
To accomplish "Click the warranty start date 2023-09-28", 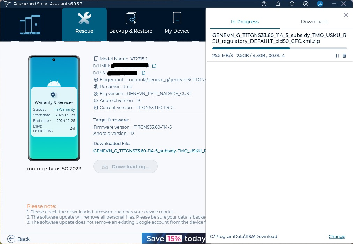I will click(x=65, y=115).
